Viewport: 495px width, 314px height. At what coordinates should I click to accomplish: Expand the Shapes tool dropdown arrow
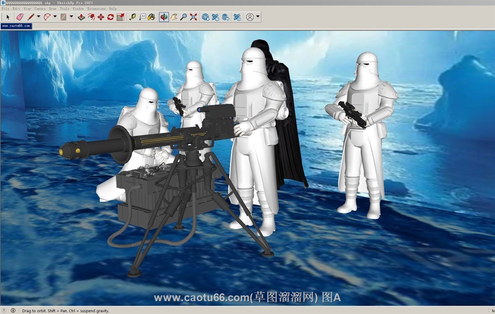[71, 17]
